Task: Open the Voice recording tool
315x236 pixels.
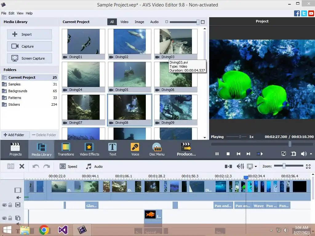Action: pyautogui.click(x=135, y=149)
